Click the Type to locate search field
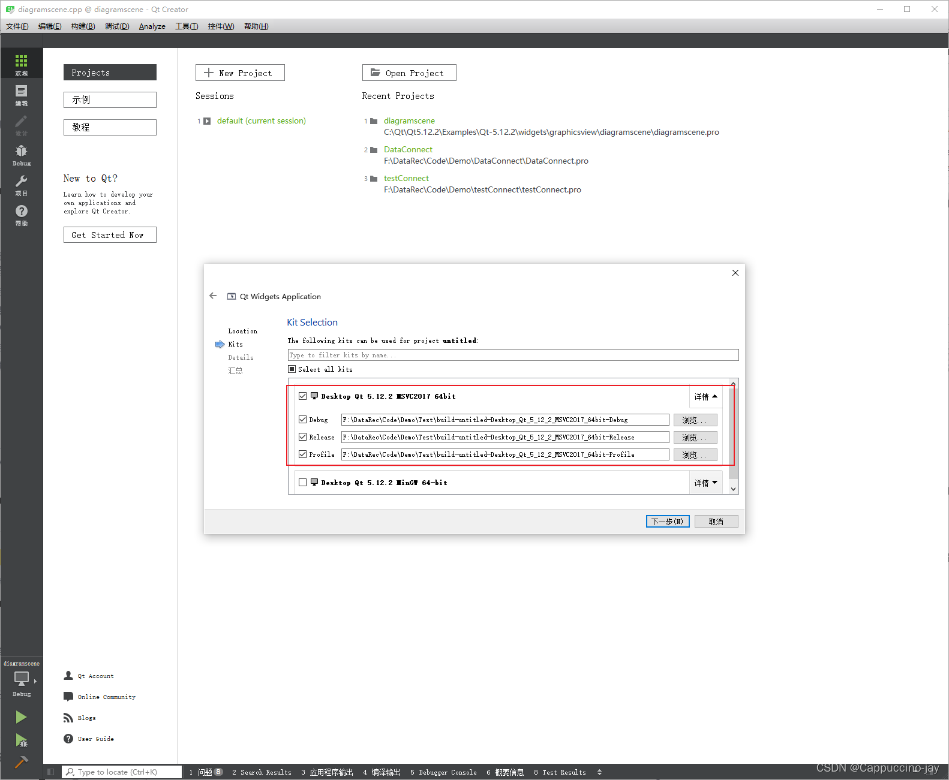The height and width of the screenshot is (780, 949). tap(121, 772)
